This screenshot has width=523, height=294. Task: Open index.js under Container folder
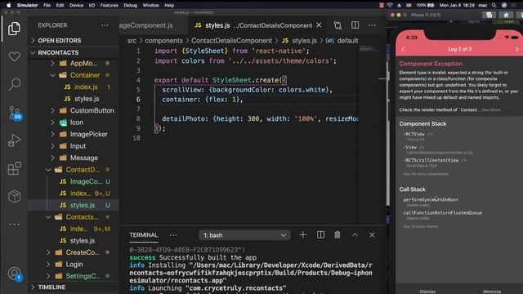coord(86,87)
